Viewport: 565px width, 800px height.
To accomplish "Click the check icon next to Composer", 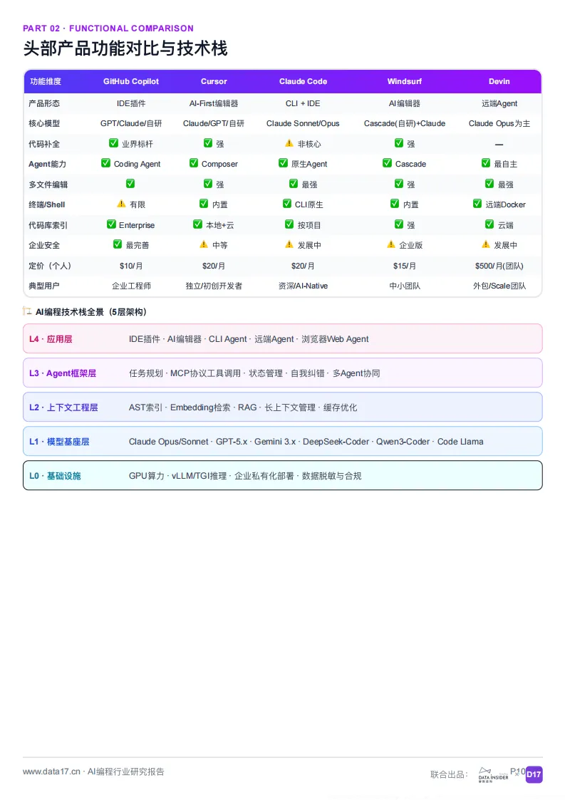I will tap(193, 162).
